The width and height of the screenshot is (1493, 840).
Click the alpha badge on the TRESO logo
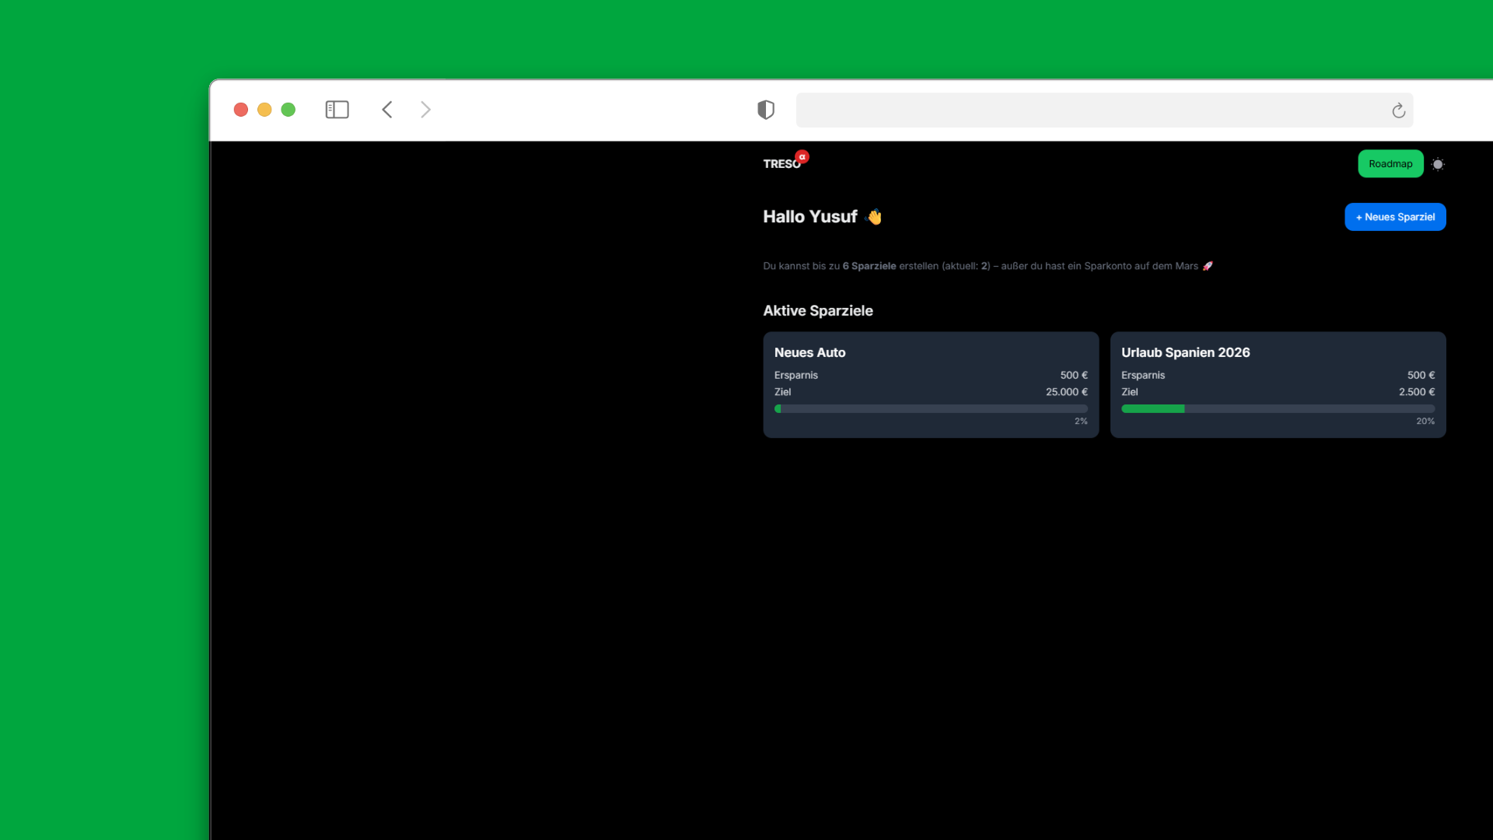click(802, 156)
